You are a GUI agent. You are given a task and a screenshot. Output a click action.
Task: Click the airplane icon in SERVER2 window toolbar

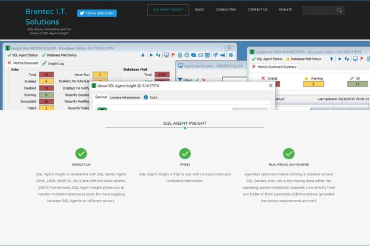click(222, 55)
